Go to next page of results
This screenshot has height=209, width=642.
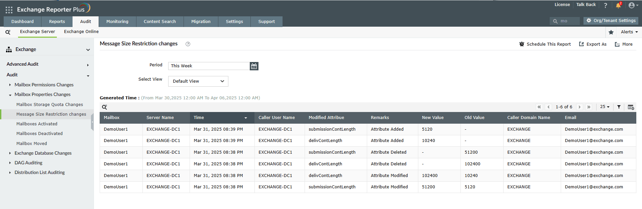click(579, 107)
